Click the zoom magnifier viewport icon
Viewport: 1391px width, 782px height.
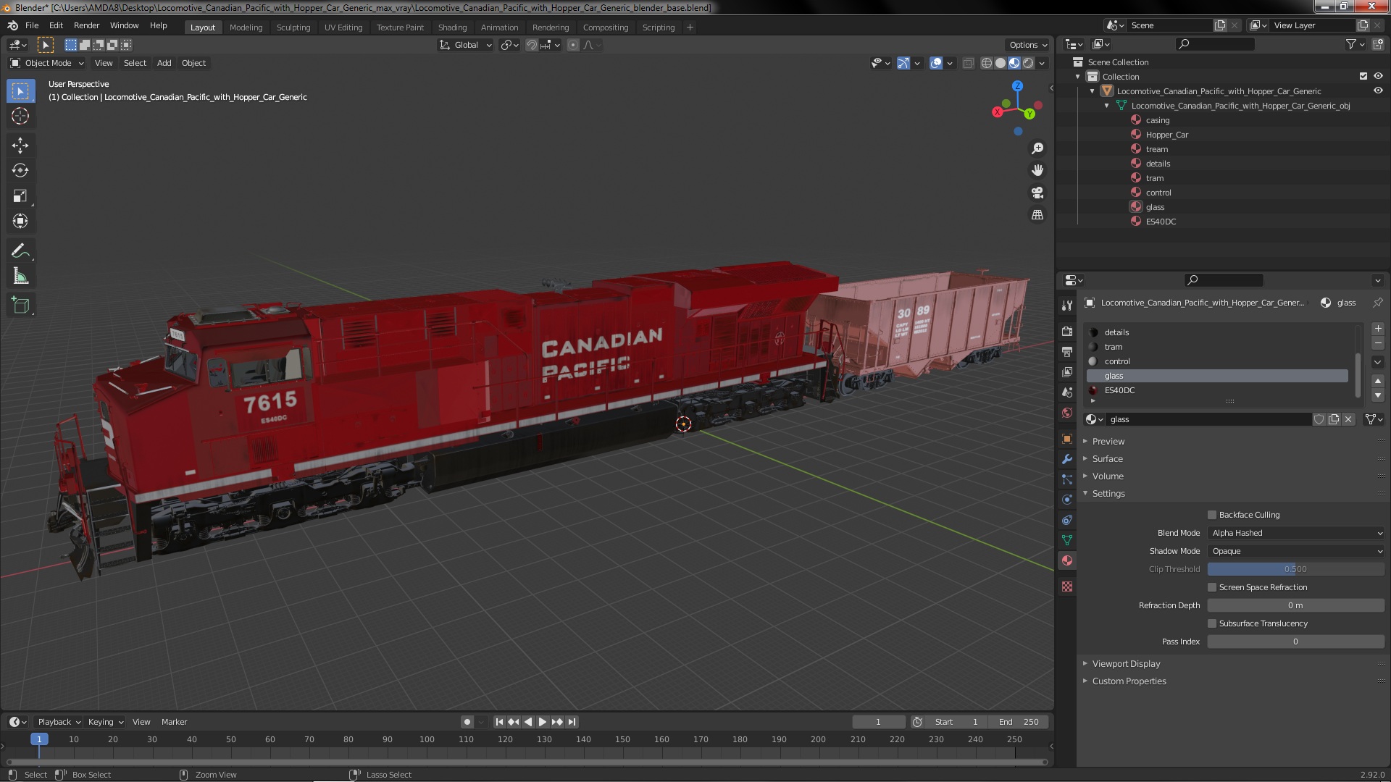(x=1037, y=148)
